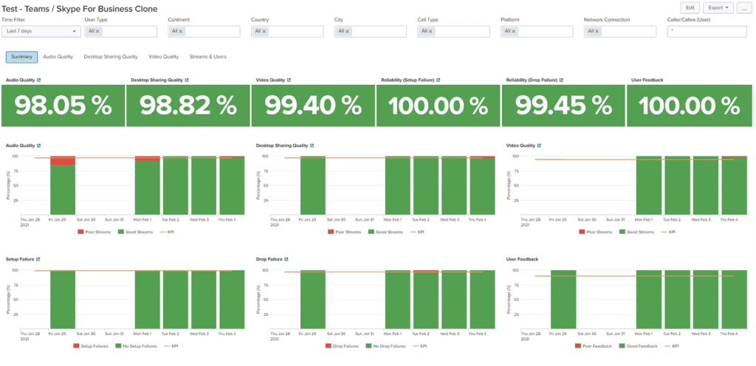
Task: Click Tue Feb 2 bar in Drop Failure chart
Action: click(426, 300)
